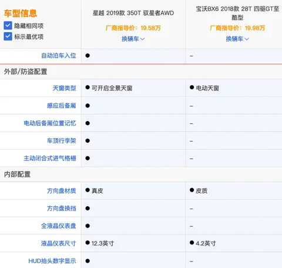Toggle the 标示最优项 checkbox
282x268 pixels.
pos(8,36)
